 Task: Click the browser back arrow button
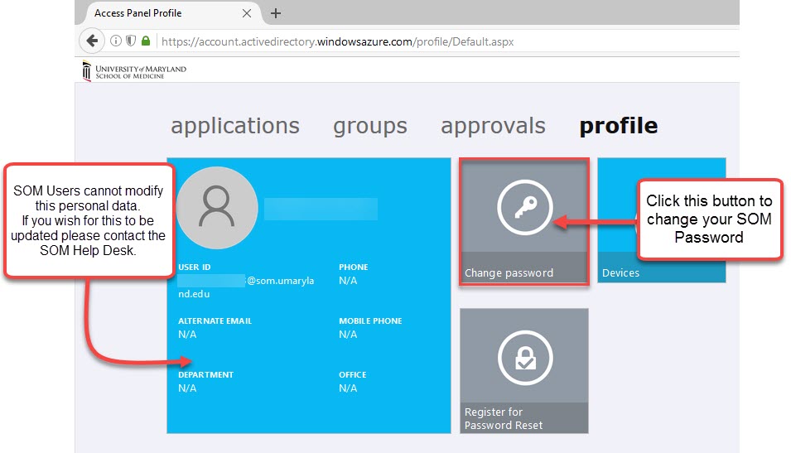(91, 41)
